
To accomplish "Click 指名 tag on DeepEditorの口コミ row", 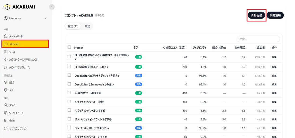I will (x=138, y=128).
